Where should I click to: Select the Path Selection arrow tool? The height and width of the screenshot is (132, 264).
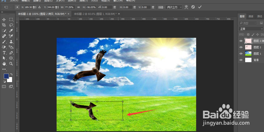click(4, 58)
